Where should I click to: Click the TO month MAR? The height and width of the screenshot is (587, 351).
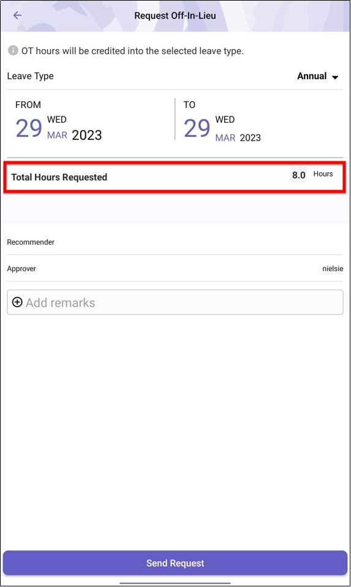click(225, 138)
